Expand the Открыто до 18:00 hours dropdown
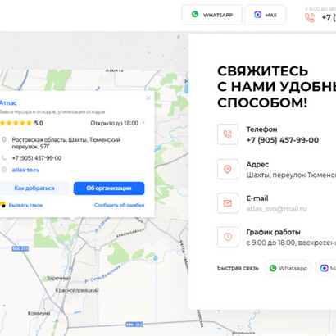Screen dimensions: 336x336 118,123
